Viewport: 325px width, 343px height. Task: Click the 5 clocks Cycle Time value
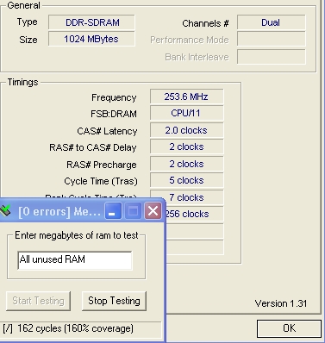[x=186, y=180]
